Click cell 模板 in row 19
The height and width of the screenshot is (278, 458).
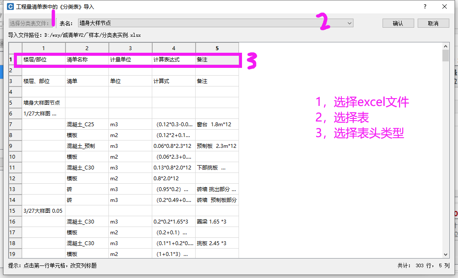tap(87, 254)
